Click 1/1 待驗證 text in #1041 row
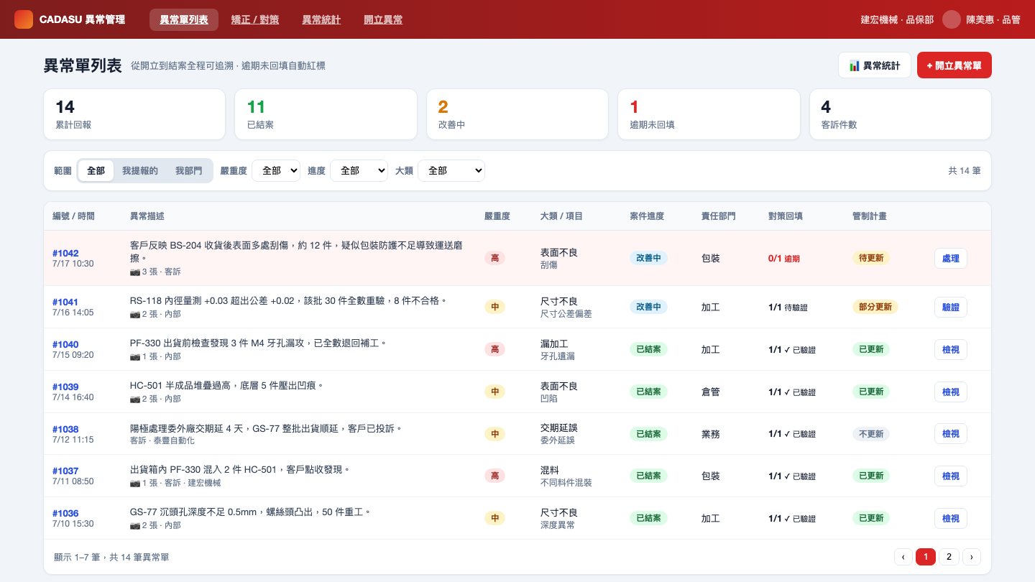The height and width of the screenshot is (582, 1035). tap(788, 308)
